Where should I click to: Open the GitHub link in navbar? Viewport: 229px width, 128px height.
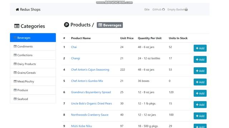coord(159,10)
